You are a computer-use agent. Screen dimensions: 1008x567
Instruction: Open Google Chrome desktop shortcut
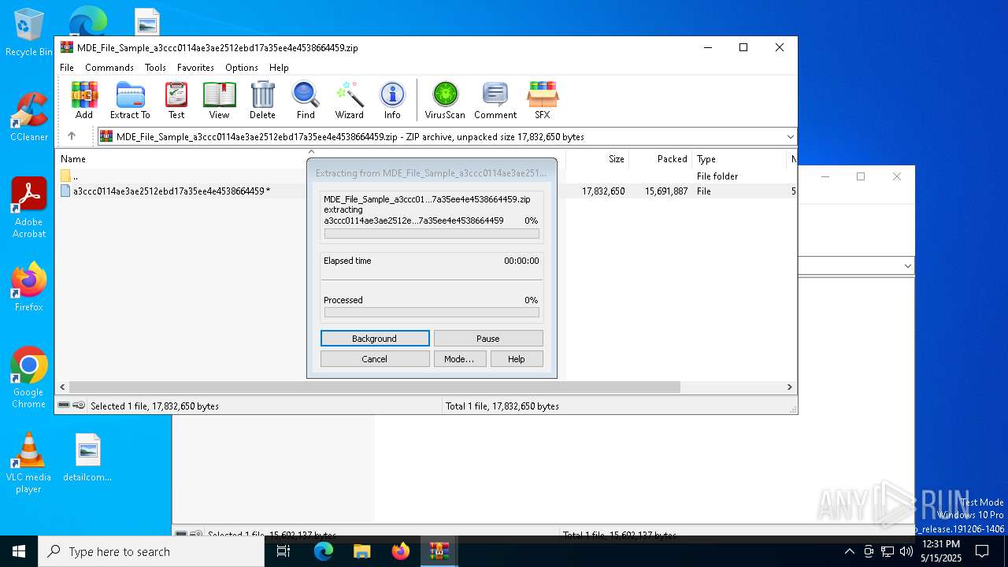pos(29,378)
